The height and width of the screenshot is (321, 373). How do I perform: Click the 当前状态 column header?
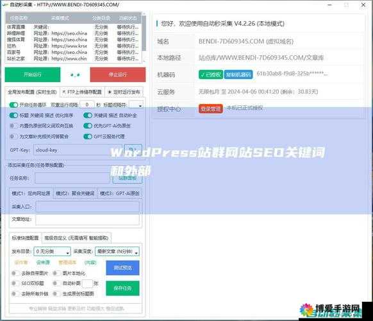pyautogui.click(x=128, y=18)
